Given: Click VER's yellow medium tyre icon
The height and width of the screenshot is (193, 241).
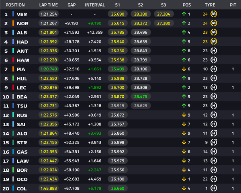Looking at the screenshot, I should click(214, 14).
